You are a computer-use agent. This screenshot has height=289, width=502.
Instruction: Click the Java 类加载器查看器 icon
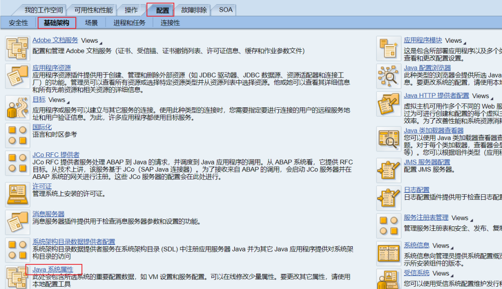point(389,139)
